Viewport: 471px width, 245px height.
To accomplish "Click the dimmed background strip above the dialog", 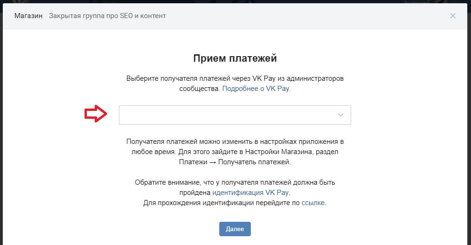I will (x=232, y=1).
